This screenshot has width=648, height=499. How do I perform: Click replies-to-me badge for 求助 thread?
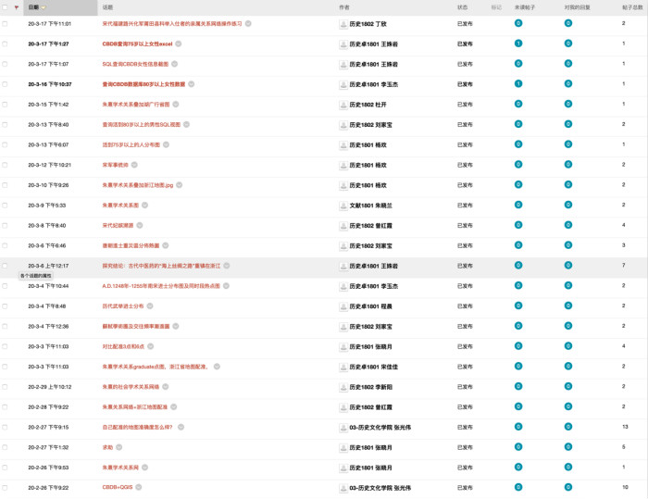click(x=567, y=447)
